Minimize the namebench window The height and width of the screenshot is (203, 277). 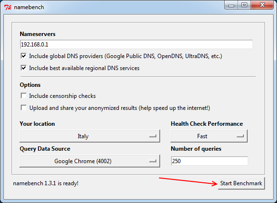pyautogui.click(x=231, y=5)
